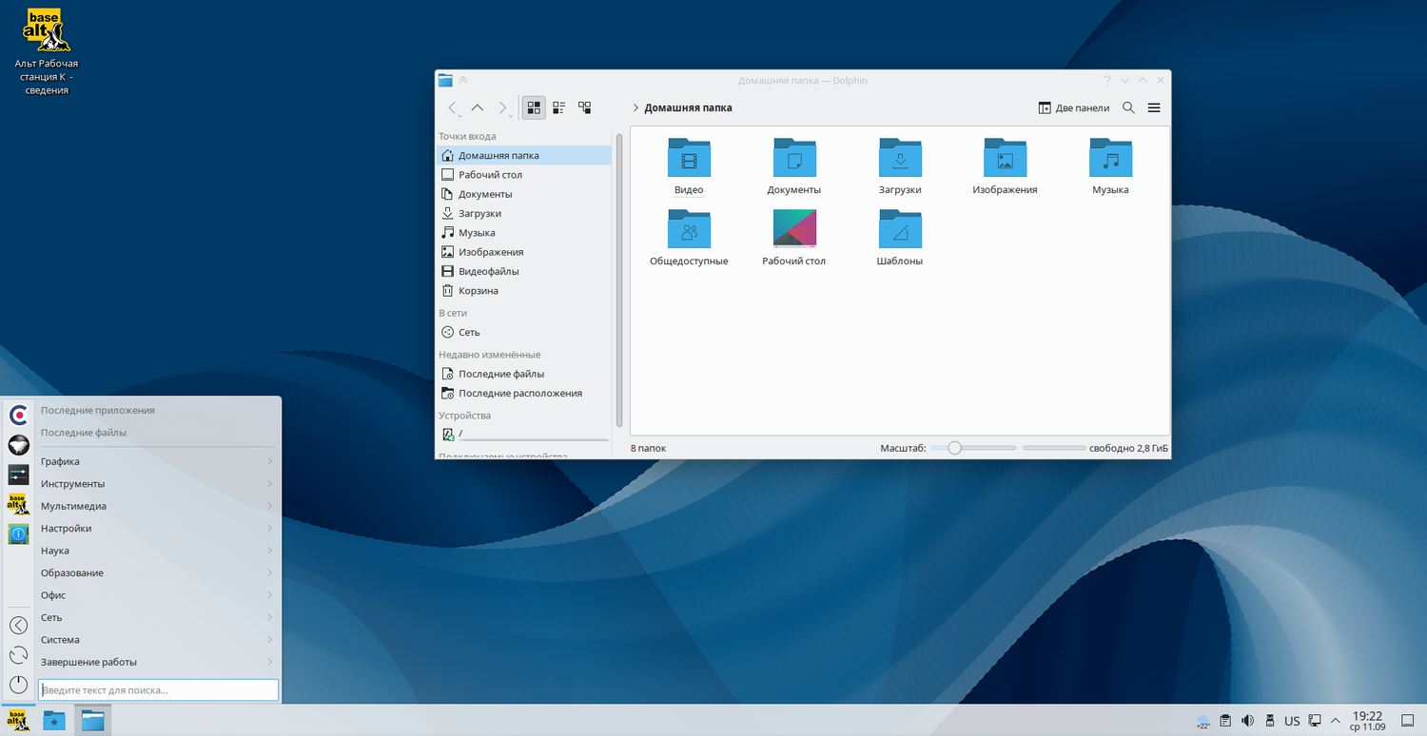
Task: Launch the sliders settings favorite in the launcher
Action: pos(18,475)
